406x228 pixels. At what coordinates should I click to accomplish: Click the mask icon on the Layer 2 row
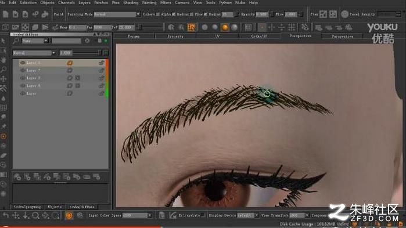coord(78,78)
